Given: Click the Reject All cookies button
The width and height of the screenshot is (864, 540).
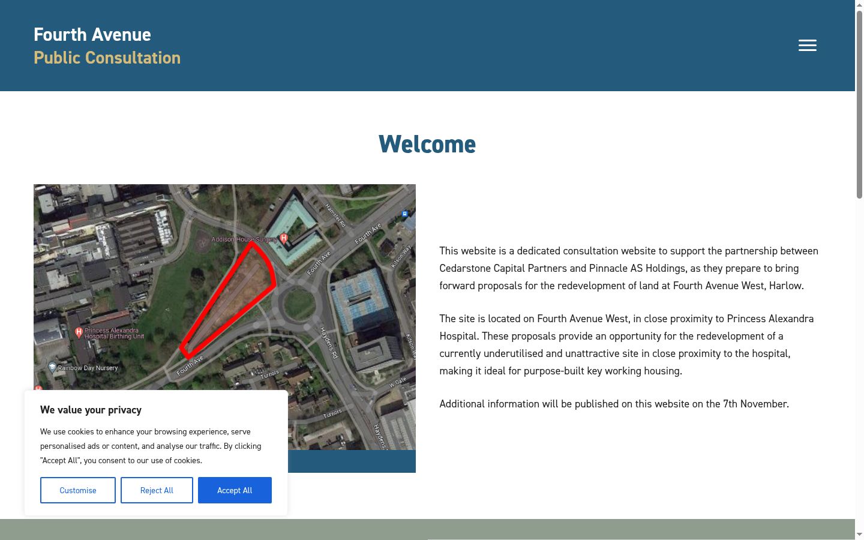Looking at the screenshot, I should [x=157, y=490].
